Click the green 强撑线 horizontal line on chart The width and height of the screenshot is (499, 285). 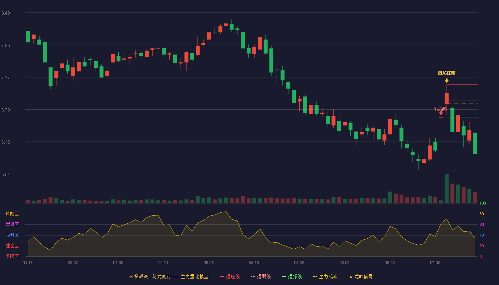click(462, 117)
